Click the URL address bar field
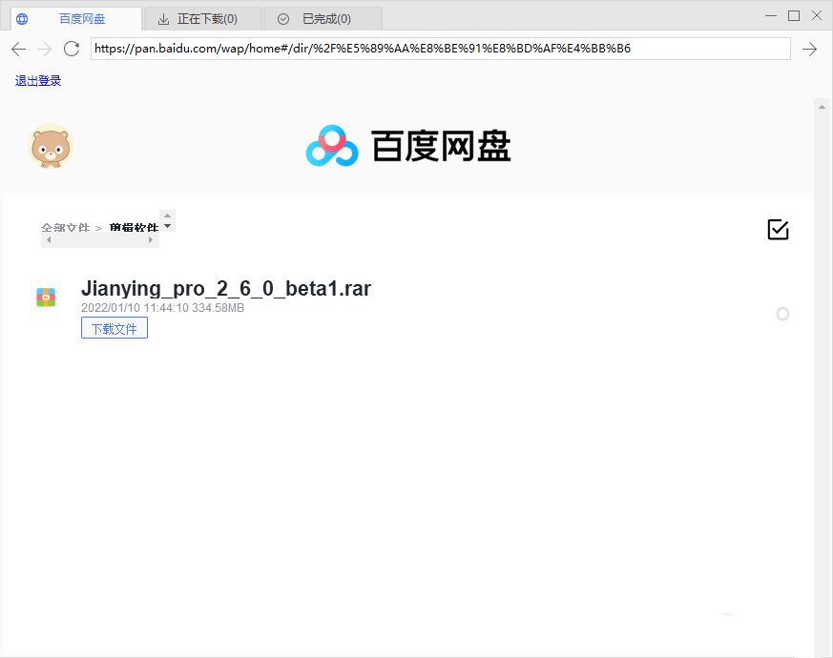Viewport: 833px width, 658px height. click(439, 49)
